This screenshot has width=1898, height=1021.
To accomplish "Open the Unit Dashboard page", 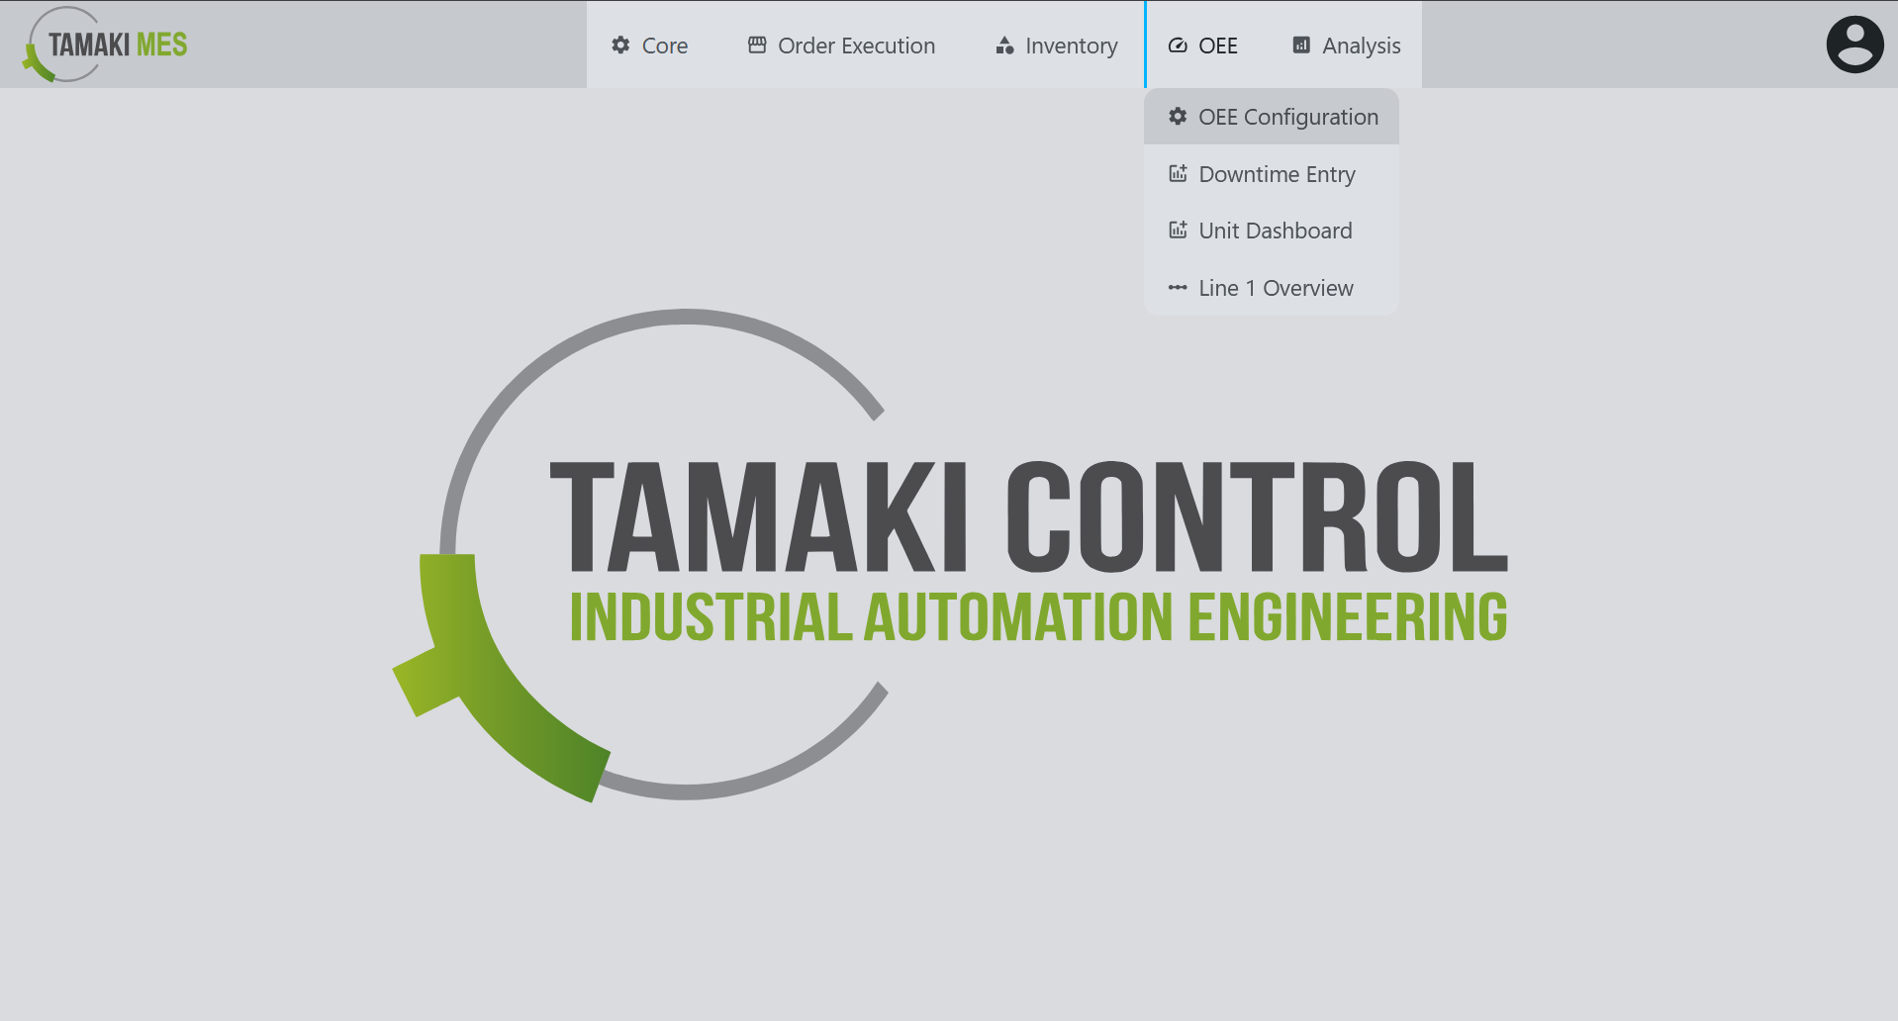I will click(x=1275, y=231).
